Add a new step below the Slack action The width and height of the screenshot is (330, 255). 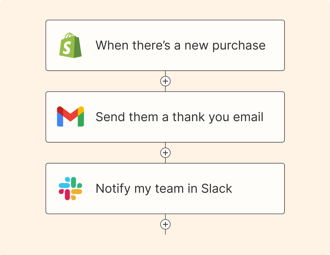pyautogui.click(x=165, y=224)
